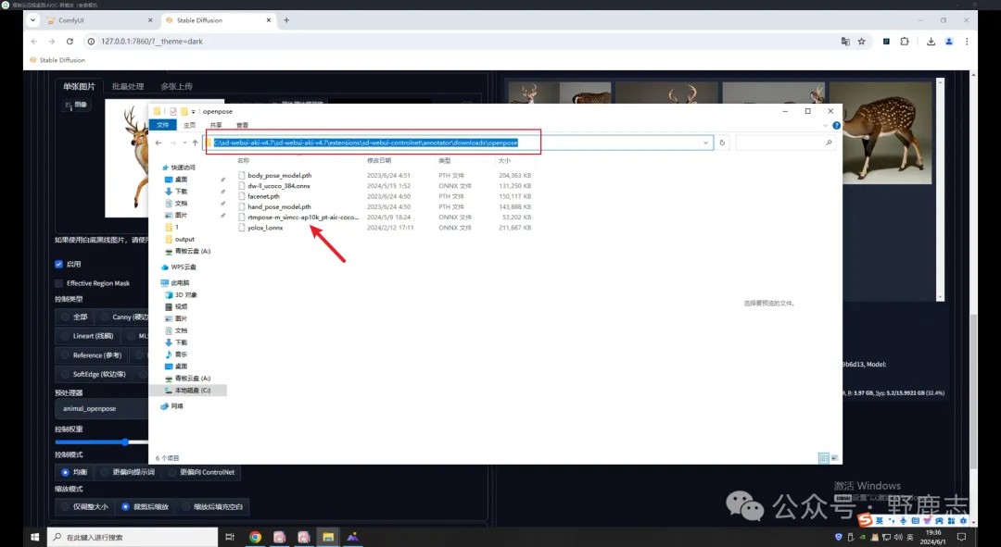
Task: Open Explorer help question mark icon
Action: [x=836, y=126]
